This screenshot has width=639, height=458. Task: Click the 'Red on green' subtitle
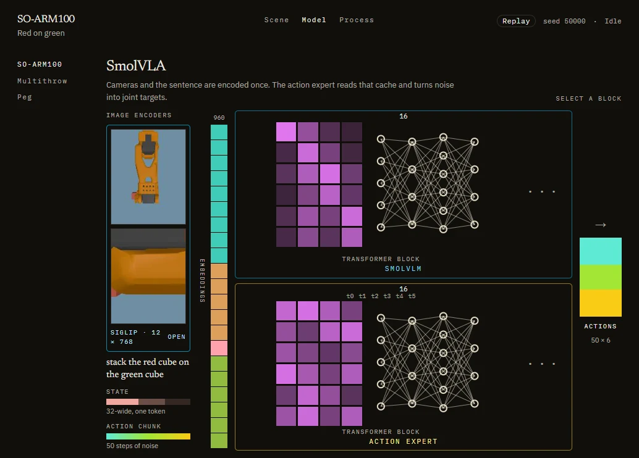pos(41,33)
